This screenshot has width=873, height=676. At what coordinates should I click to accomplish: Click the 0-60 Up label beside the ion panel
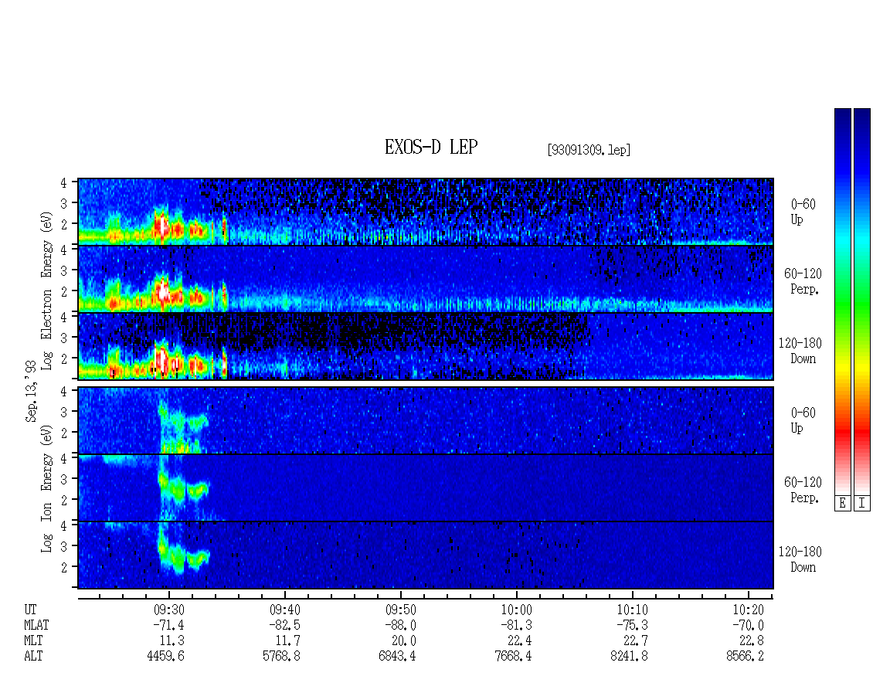coord(803,420)
